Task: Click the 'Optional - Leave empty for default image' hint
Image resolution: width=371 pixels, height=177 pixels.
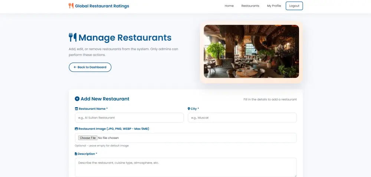Action: (x=102, y=146)
